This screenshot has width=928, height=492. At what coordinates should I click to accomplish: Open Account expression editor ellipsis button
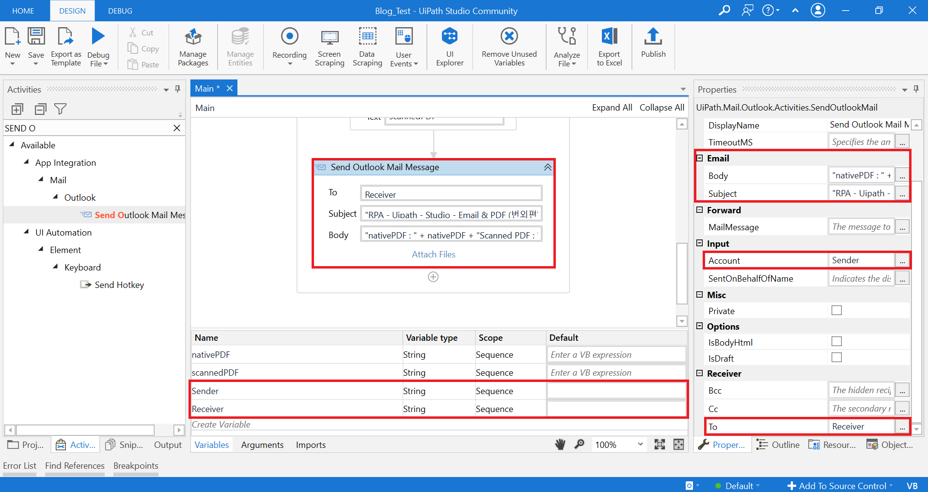(902, 260)
